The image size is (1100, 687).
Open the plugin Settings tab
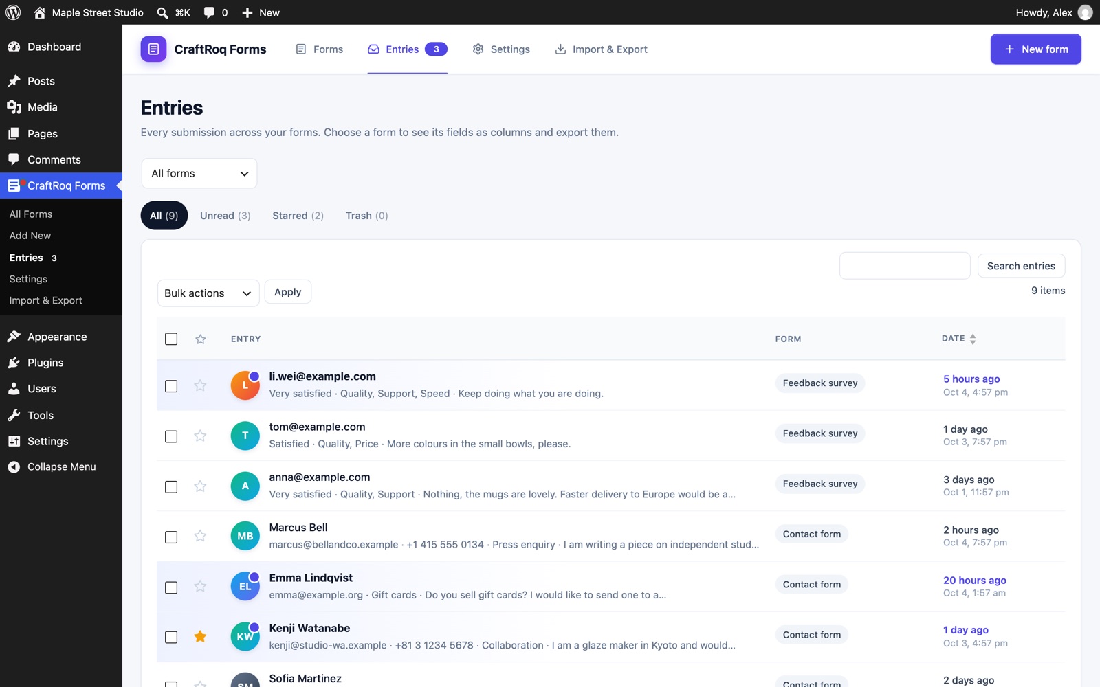(501, 49)
